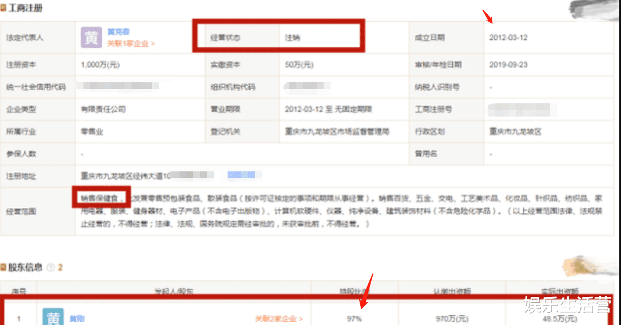Select the 注销 business status value

coord(292,38)
